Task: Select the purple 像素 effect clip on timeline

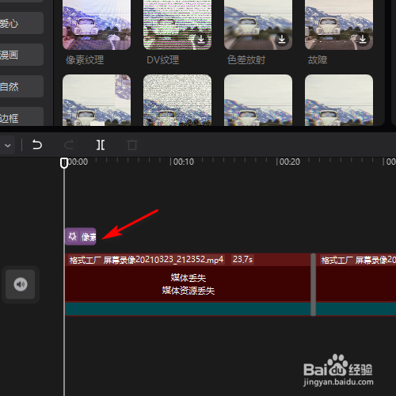Action: point(81,237)
